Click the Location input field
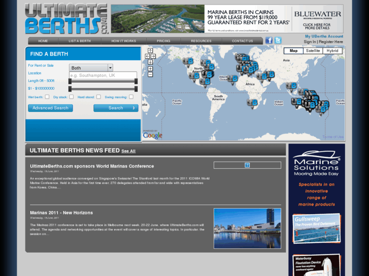Screen dimensions: 369x276 click(103, 75)
